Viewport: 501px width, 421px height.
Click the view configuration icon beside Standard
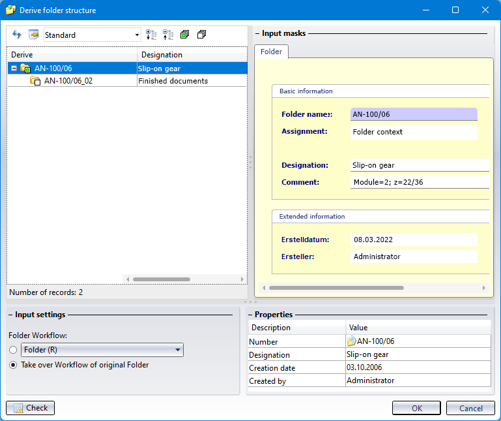point(34,35)
